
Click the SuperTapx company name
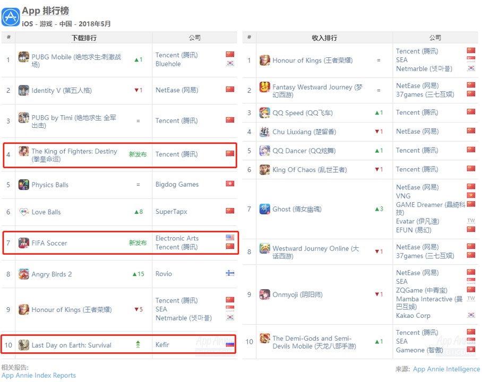tap(171, 212)
